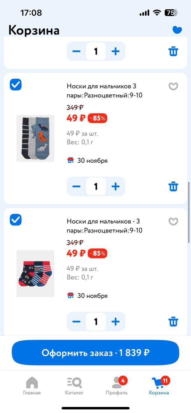Decrease quantity of monster-truck striped socks
The image size is (191, 413).
click(x=76, y=321)
